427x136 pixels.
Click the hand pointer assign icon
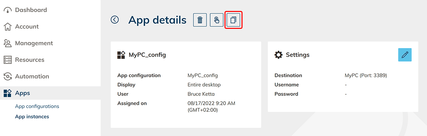[217, 20]
